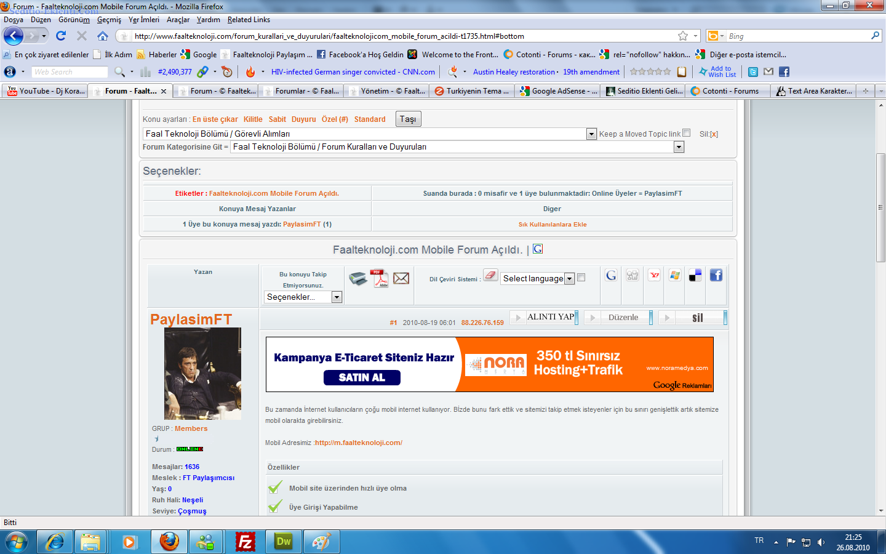
Task: Open Twitter icon in Alexa toolbar
Action: [x=752, y=72]
